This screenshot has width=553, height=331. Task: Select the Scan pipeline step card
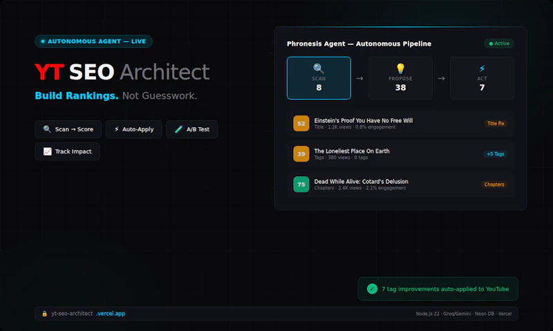coord(319,78)
